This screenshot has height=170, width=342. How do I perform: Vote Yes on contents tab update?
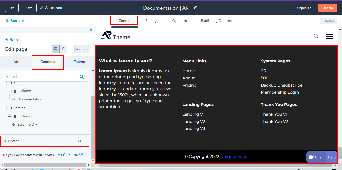tap(62, 155)
